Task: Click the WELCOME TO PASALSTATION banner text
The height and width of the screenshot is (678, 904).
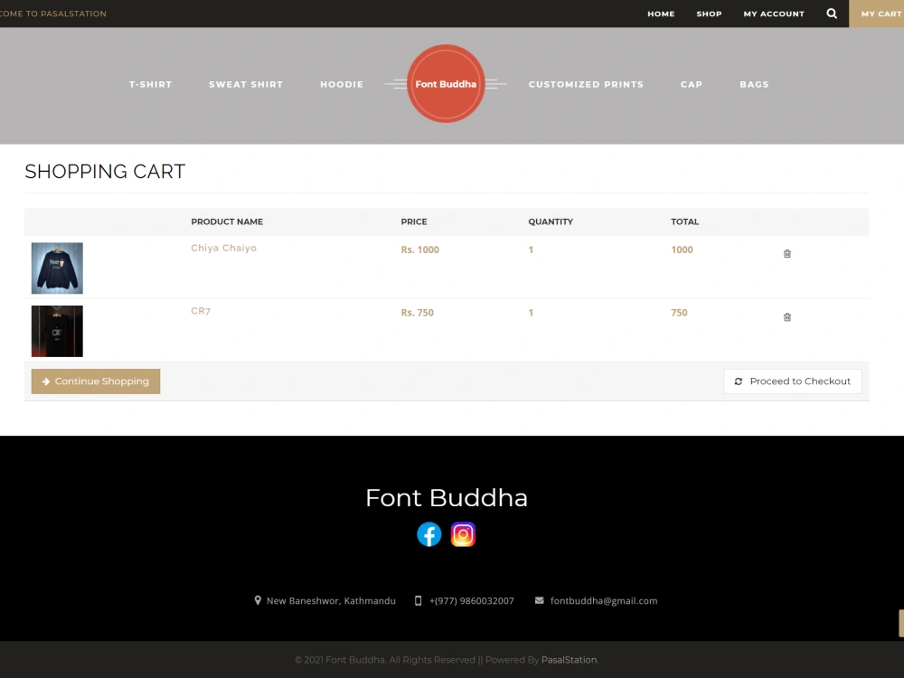Action: [53, 14]
